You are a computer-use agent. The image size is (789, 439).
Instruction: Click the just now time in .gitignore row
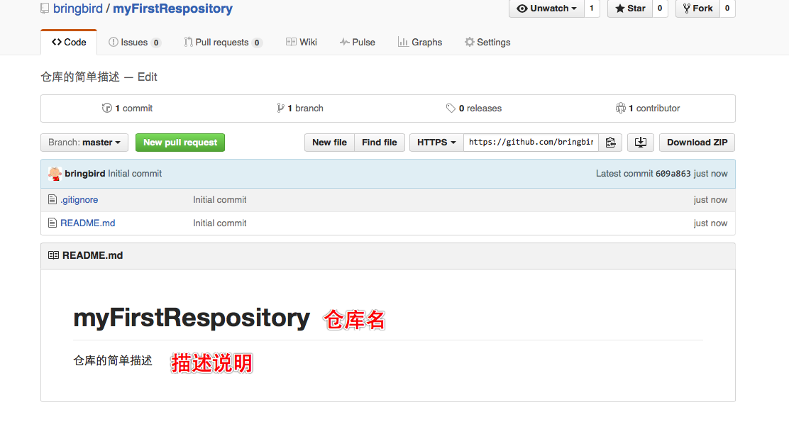pyautogui.click(x=710, y=199)
